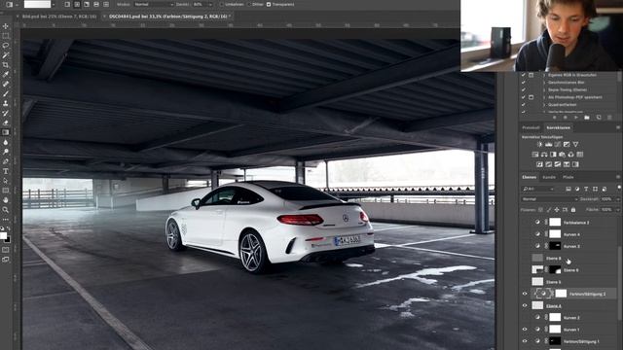
Task: Open layer Fläche fill dropdown
Action: pos(618,210)
